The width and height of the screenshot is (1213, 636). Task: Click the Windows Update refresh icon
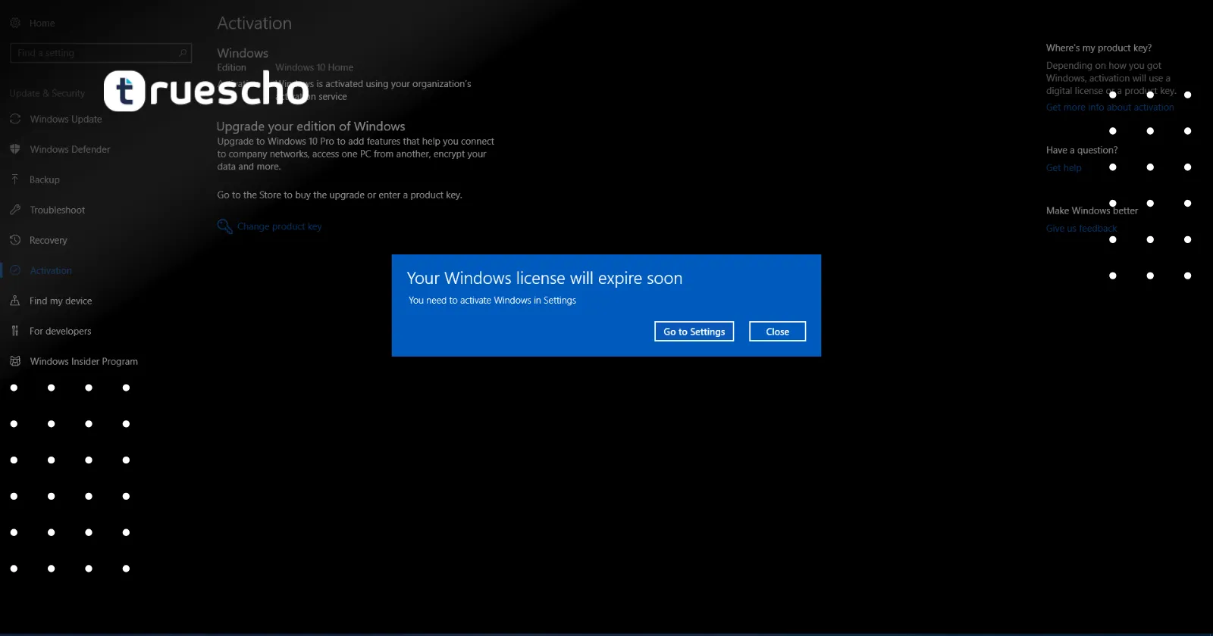[x=15, y=119]
